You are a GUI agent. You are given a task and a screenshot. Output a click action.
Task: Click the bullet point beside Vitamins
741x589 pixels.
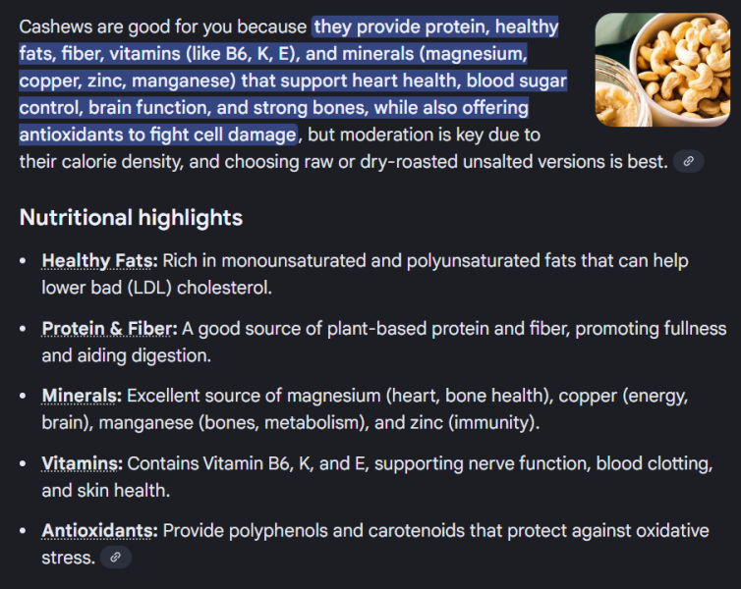(x=25, y=464)
